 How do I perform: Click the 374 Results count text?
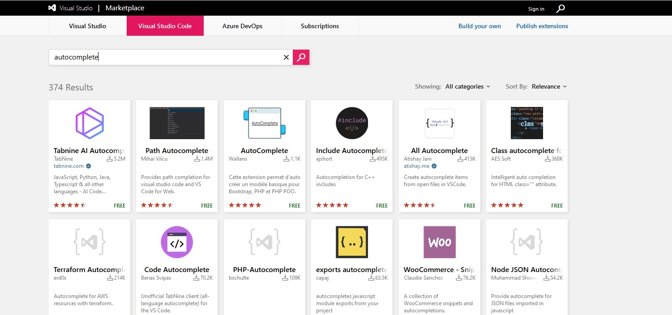[x=71, y=87]
